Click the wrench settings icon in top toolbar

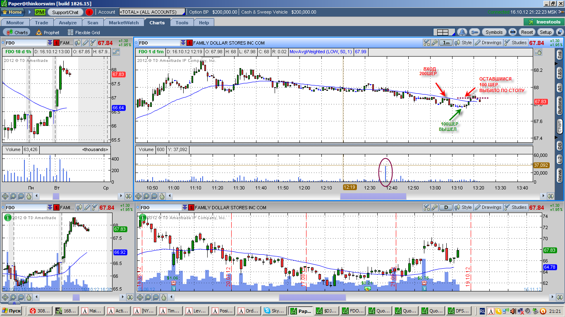point(474,32)
